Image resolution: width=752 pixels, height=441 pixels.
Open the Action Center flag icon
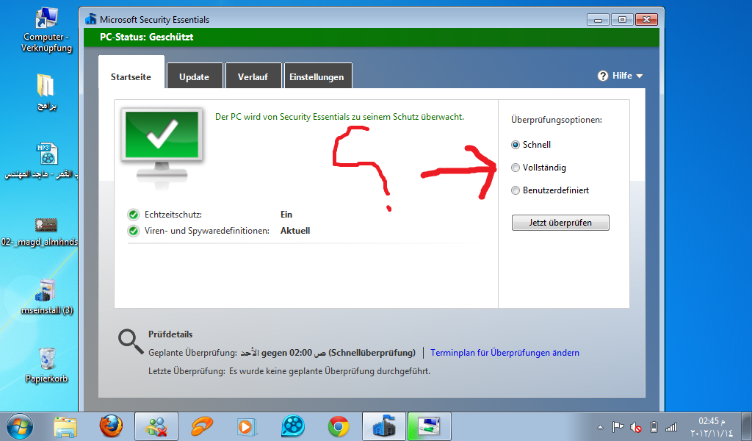[x=618, y=426]
